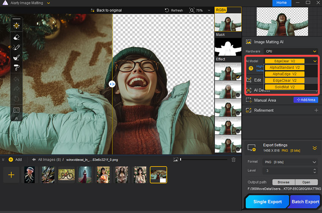Click the AI Detect icon
The image size is (322, 213).
(x=249, y=90)
